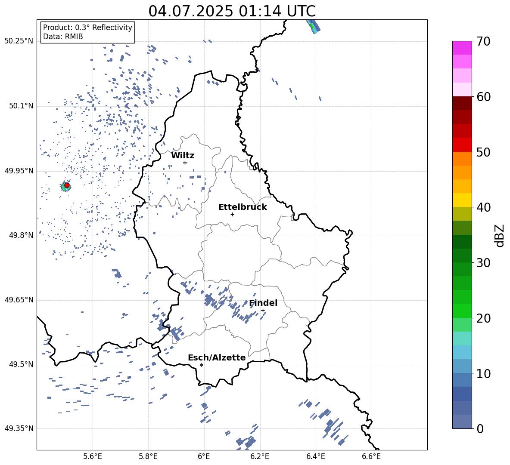Click the yellow colorbar swatch above 40
This screenshot has height=465, width=510.
462,200
